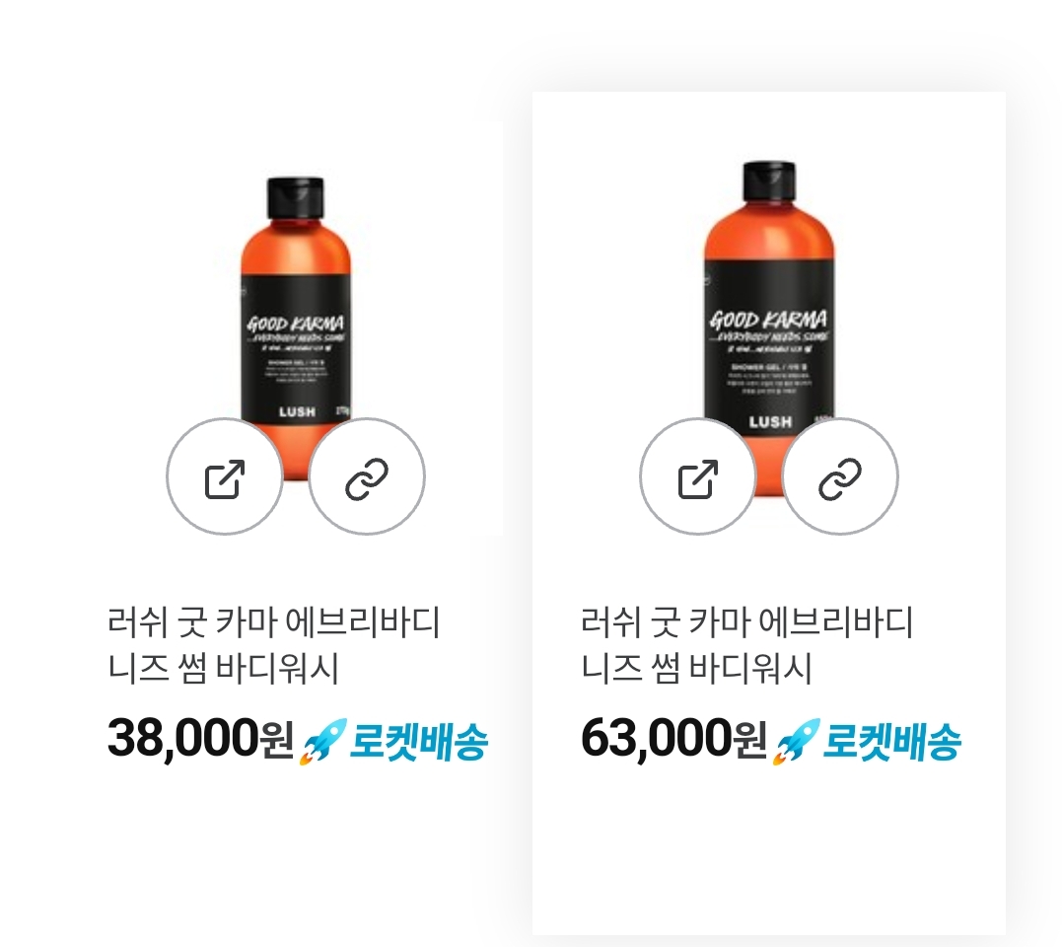
Task: Copy link for the 38,000원 product
Action: point(367,476)
